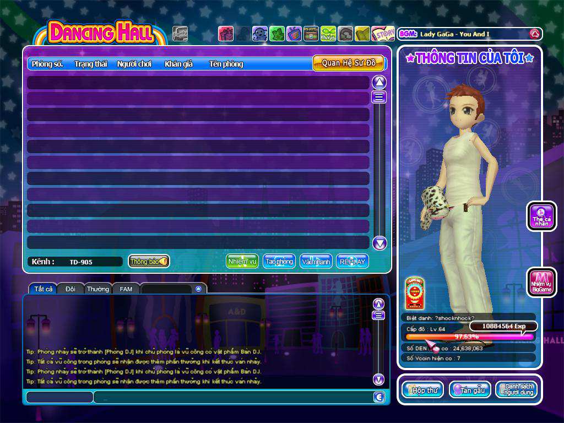Open Hộp thư mailbox

point(422,390)
